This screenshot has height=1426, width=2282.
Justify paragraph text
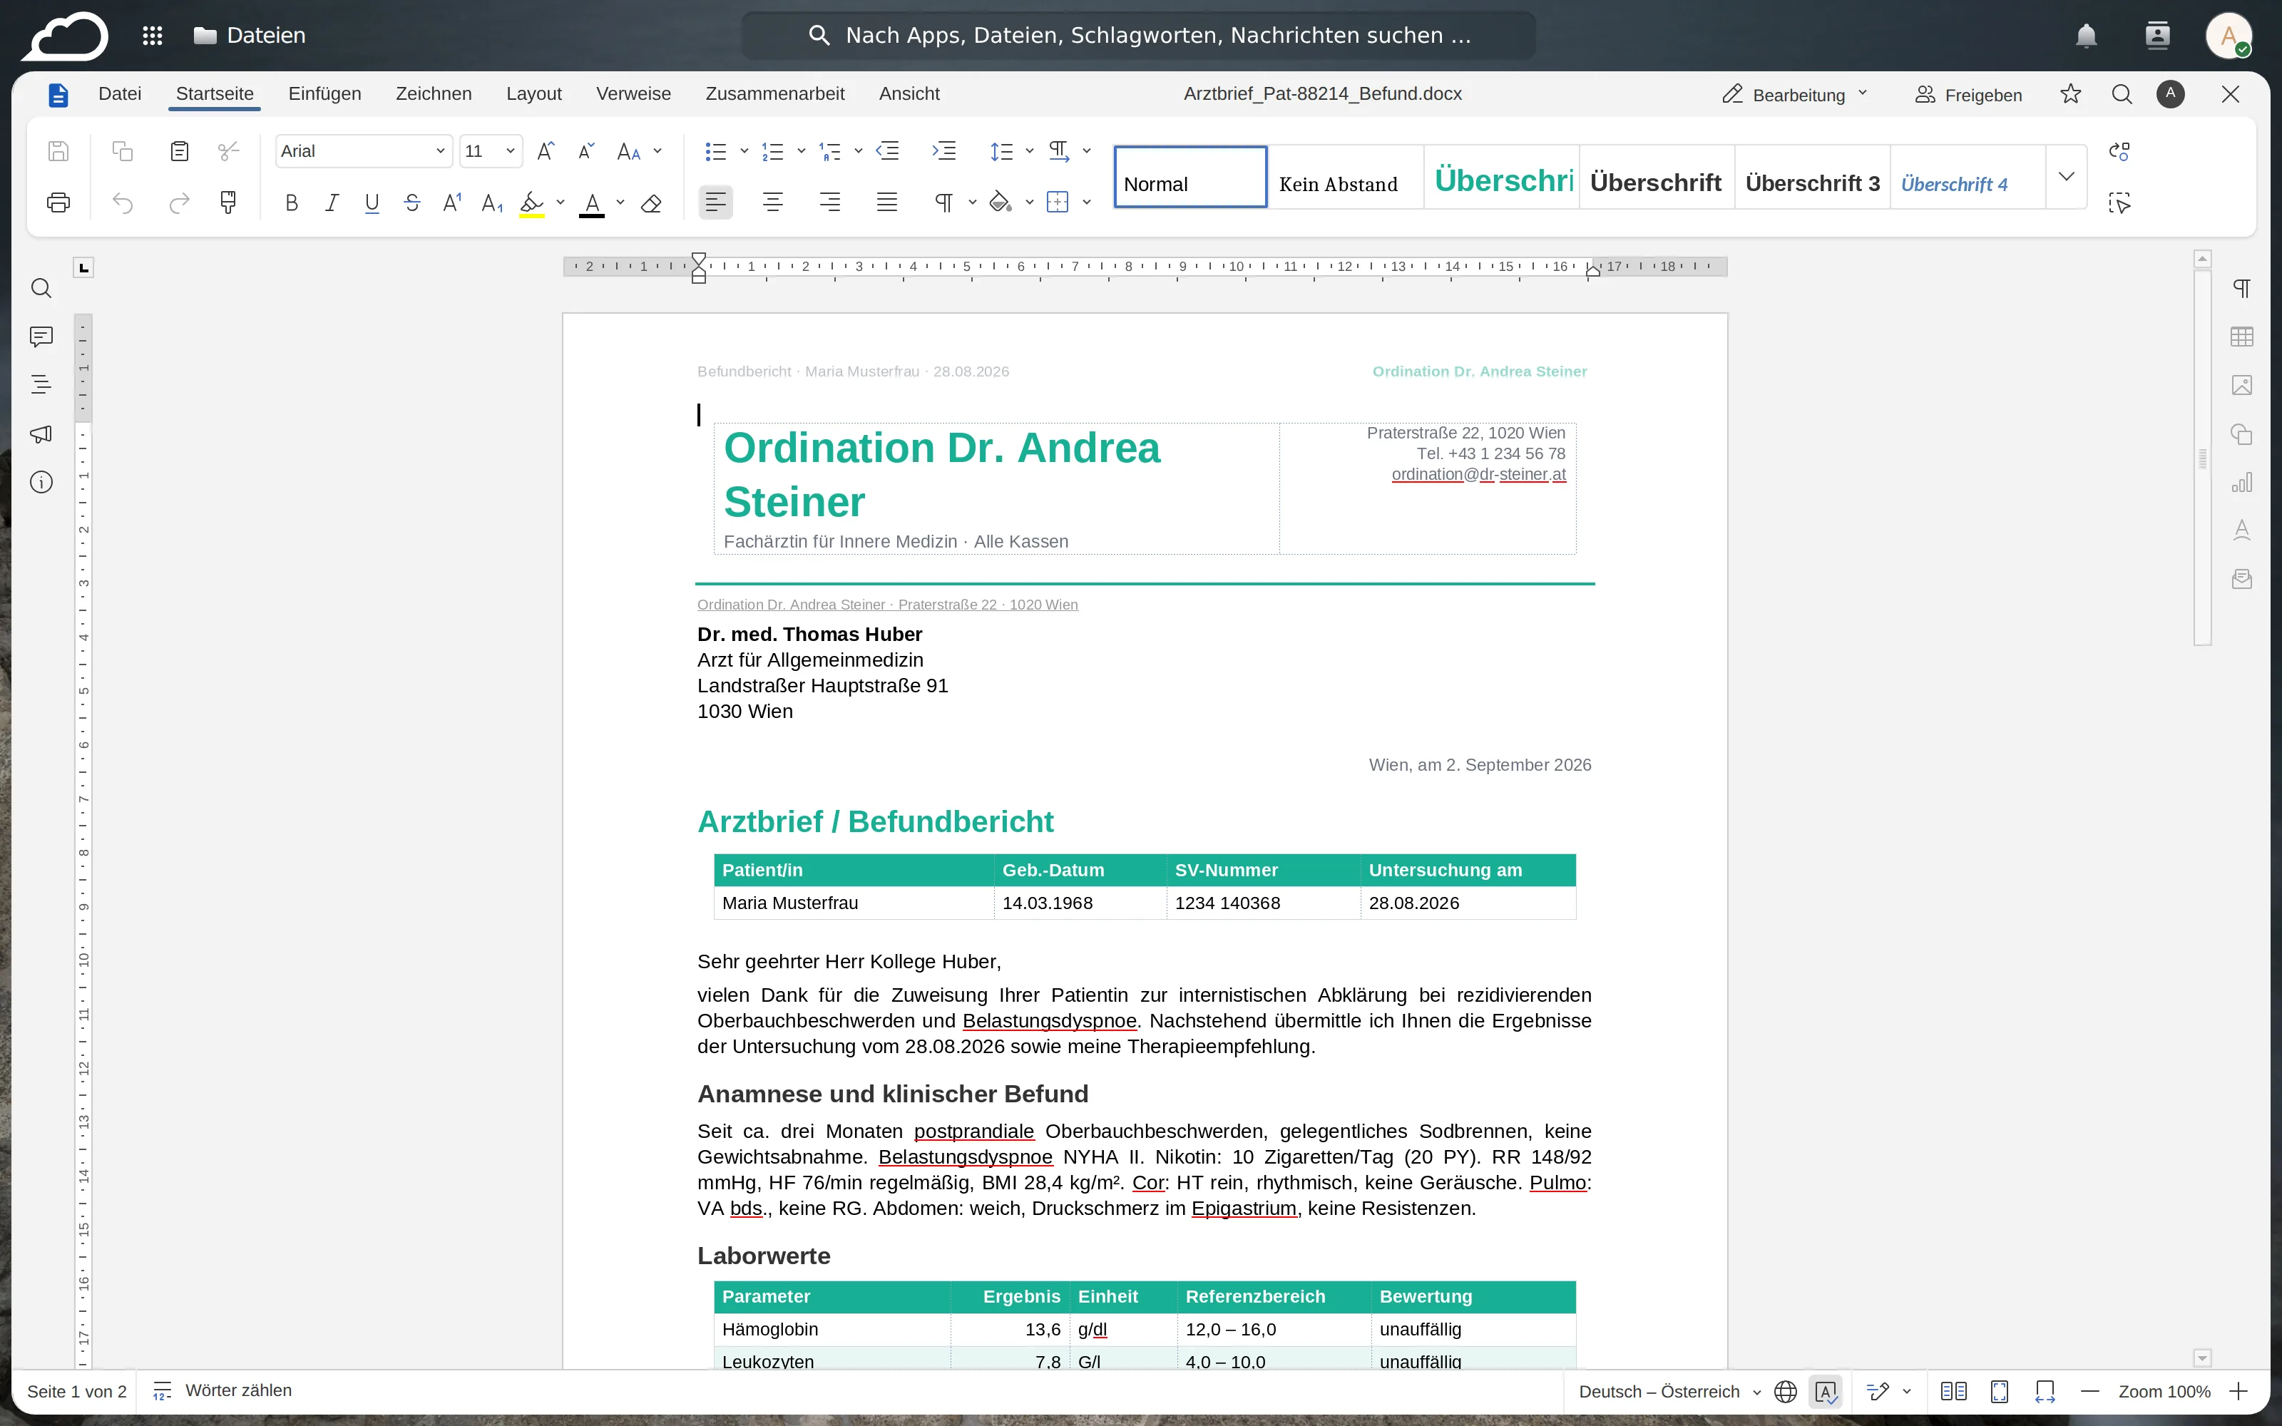(x=886, y=202)
